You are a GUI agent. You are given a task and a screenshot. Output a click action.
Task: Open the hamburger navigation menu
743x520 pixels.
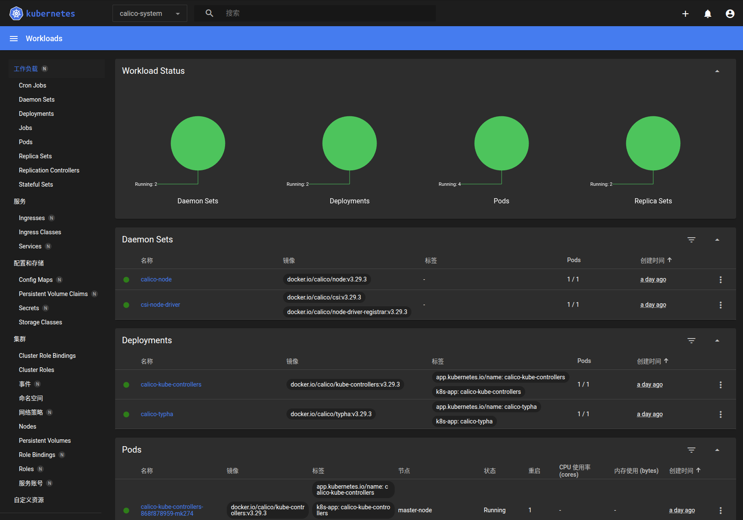coord(14,39)
